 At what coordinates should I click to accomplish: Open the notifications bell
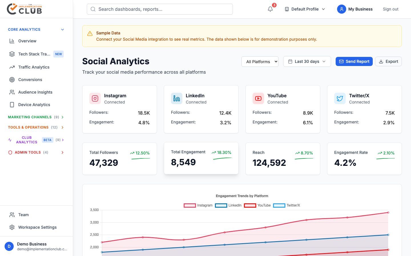tap(270, 9)
